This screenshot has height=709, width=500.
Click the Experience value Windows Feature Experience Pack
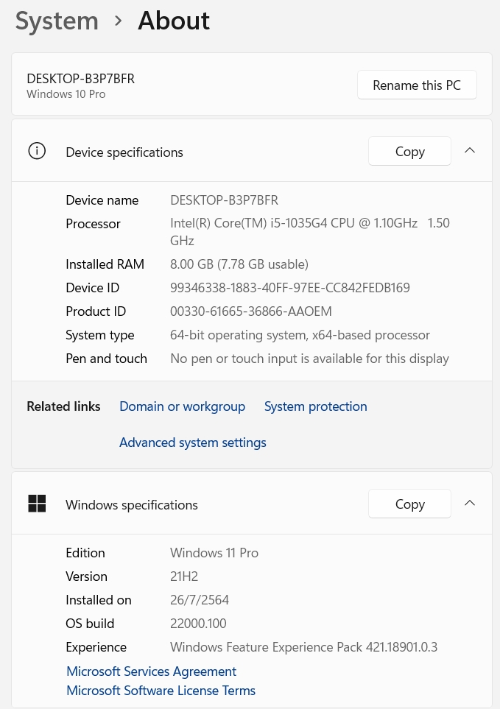click(x=304, y=647)
